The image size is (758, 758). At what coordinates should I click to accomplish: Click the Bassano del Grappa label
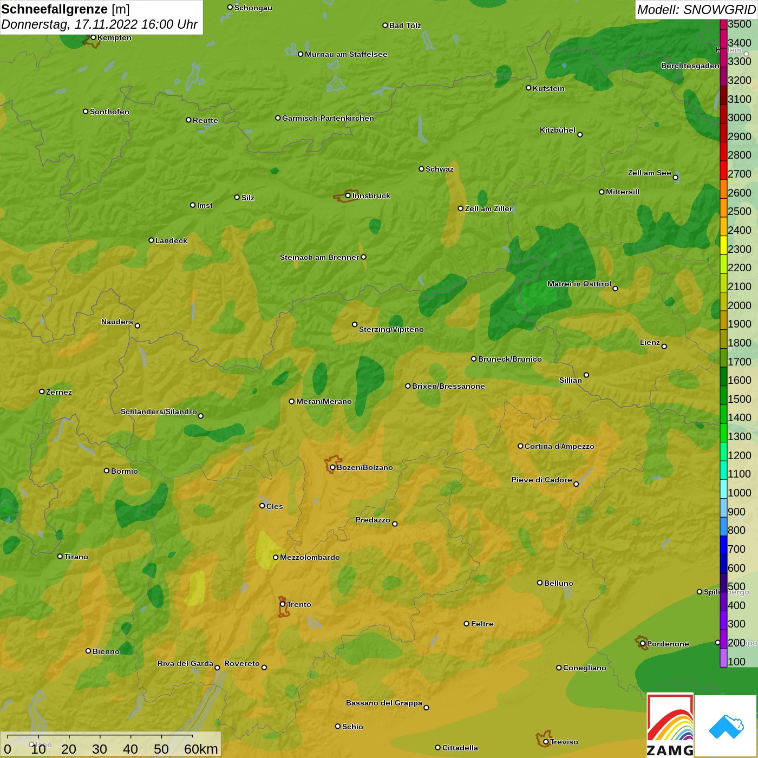(384, 703)
